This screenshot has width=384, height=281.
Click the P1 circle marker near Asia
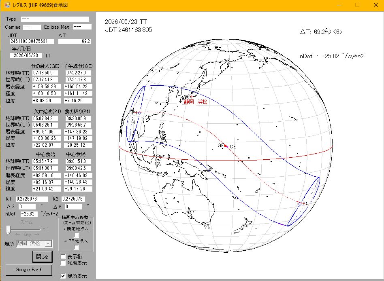(x=140, y=113)
